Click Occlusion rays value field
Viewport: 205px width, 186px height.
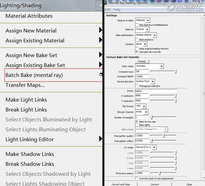pyautogui.click(x=142, y=71)
